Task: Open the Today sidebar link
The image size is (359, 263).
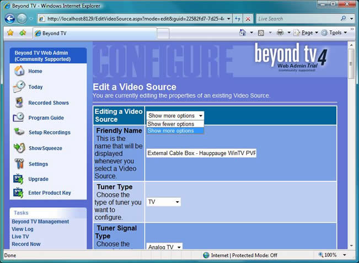Action: tap(35, 87)
